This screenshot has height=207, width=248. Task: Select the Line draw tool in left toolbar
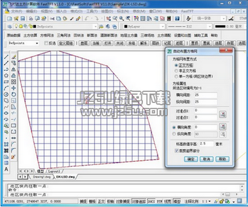point(6,57)
